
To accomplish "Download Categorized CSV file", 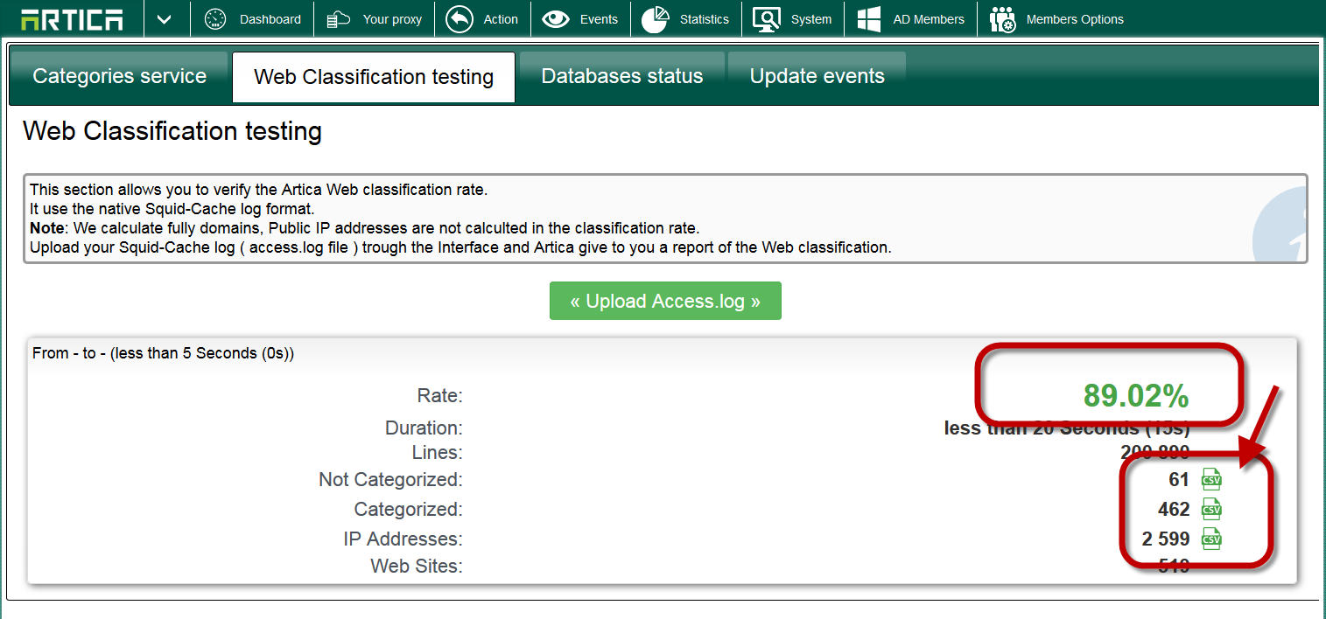I will tap(1211, 509).
